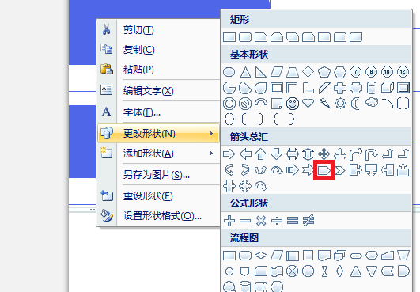Expand Change Shape (更改形状) submenu
This screenshot has width=420, height=292.
(158, 133)
